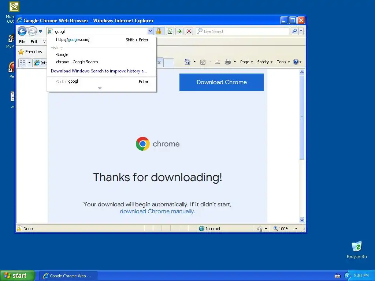Click the status bar warning icon
Image resolution: width=375 pixels, height=281 pixels.
click(19, 229)
